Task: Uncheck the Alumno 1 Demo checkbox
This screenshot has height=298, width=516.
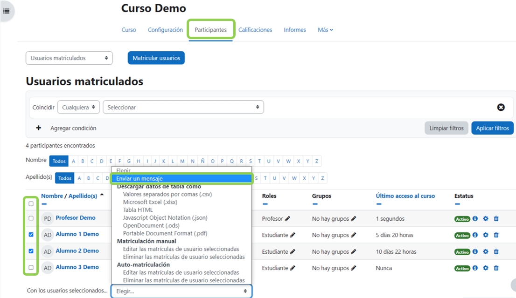Action: [x=31, y=235]
